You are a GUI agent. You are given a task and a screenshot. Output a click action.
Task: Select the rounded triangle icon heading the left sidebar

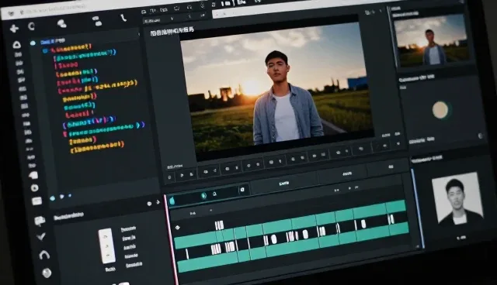16,45
